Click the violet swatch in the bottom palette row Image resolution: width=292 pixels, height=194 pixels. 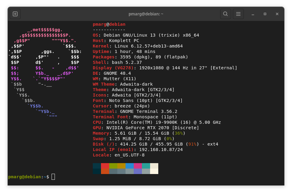coord(138,171)
